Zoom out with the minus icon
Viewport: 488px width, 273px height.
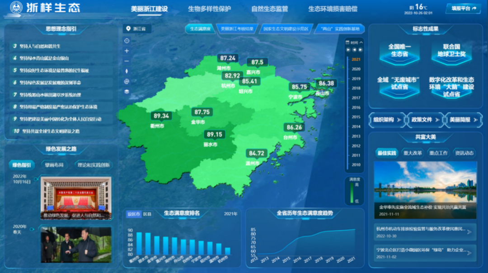(x=127, y=61)
